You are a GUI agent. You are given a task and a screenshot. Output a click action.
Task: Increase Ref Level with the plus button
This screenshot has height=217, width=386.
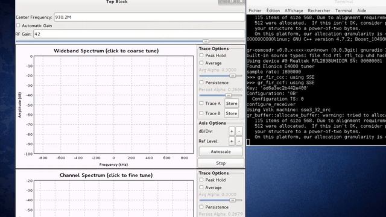232,141
